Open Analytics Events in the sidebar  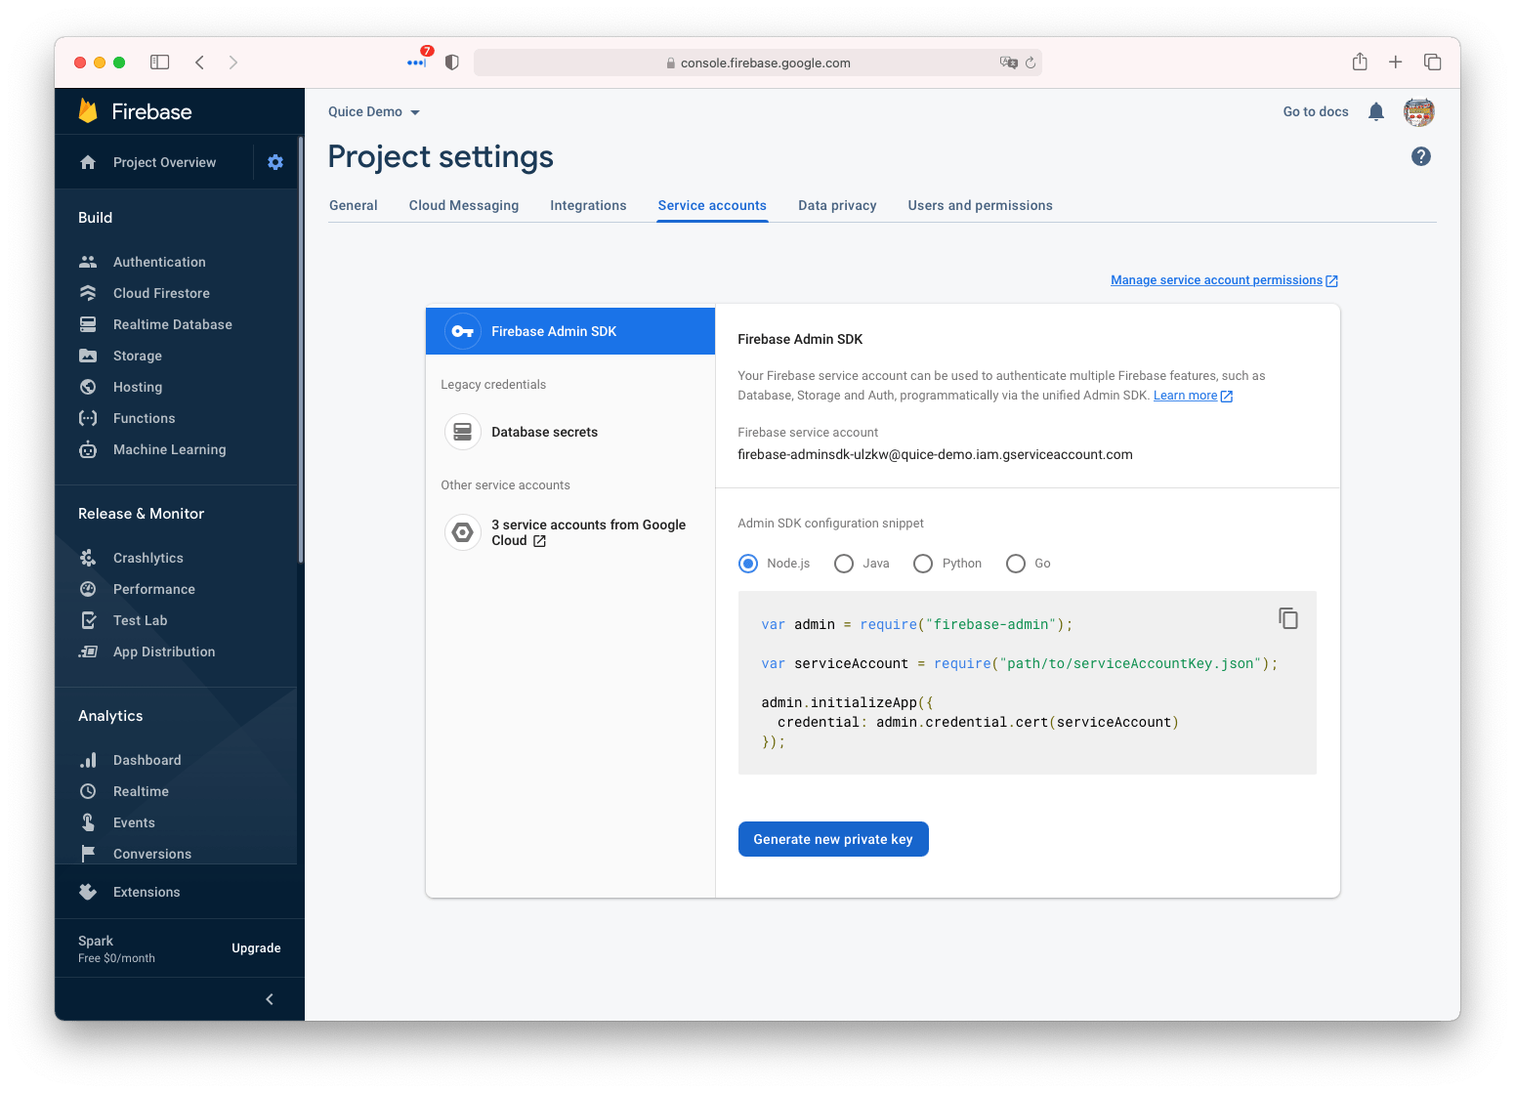tap(134, 822)
